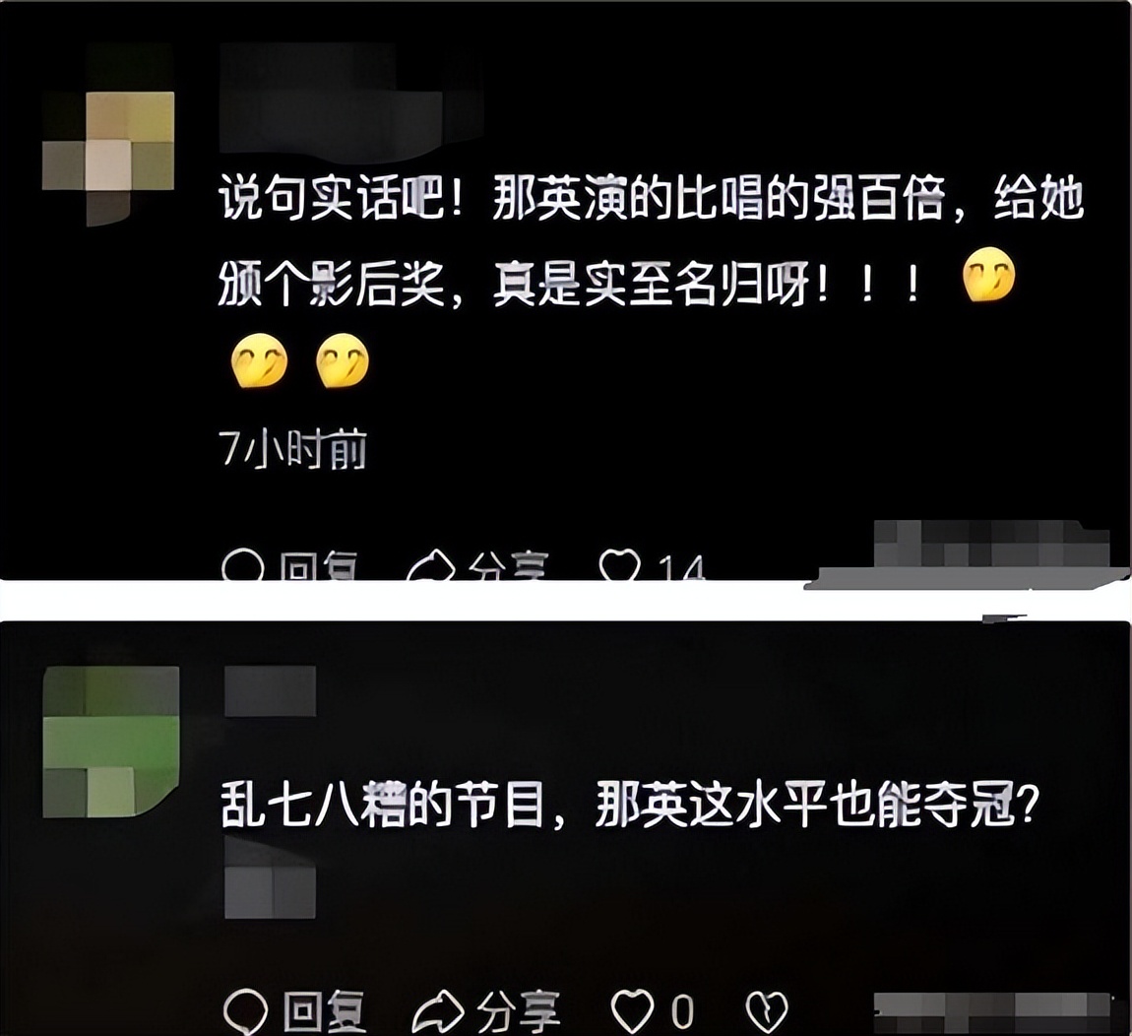Like the 影后奖 comment via its heart icon
This screenshot has height=1036, width=1132.
pyautogui.click(x=620, y=565)
